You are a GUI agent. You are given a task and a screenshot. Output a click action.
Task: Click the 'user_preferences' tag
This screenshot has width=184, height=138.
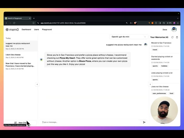[159, 93]
